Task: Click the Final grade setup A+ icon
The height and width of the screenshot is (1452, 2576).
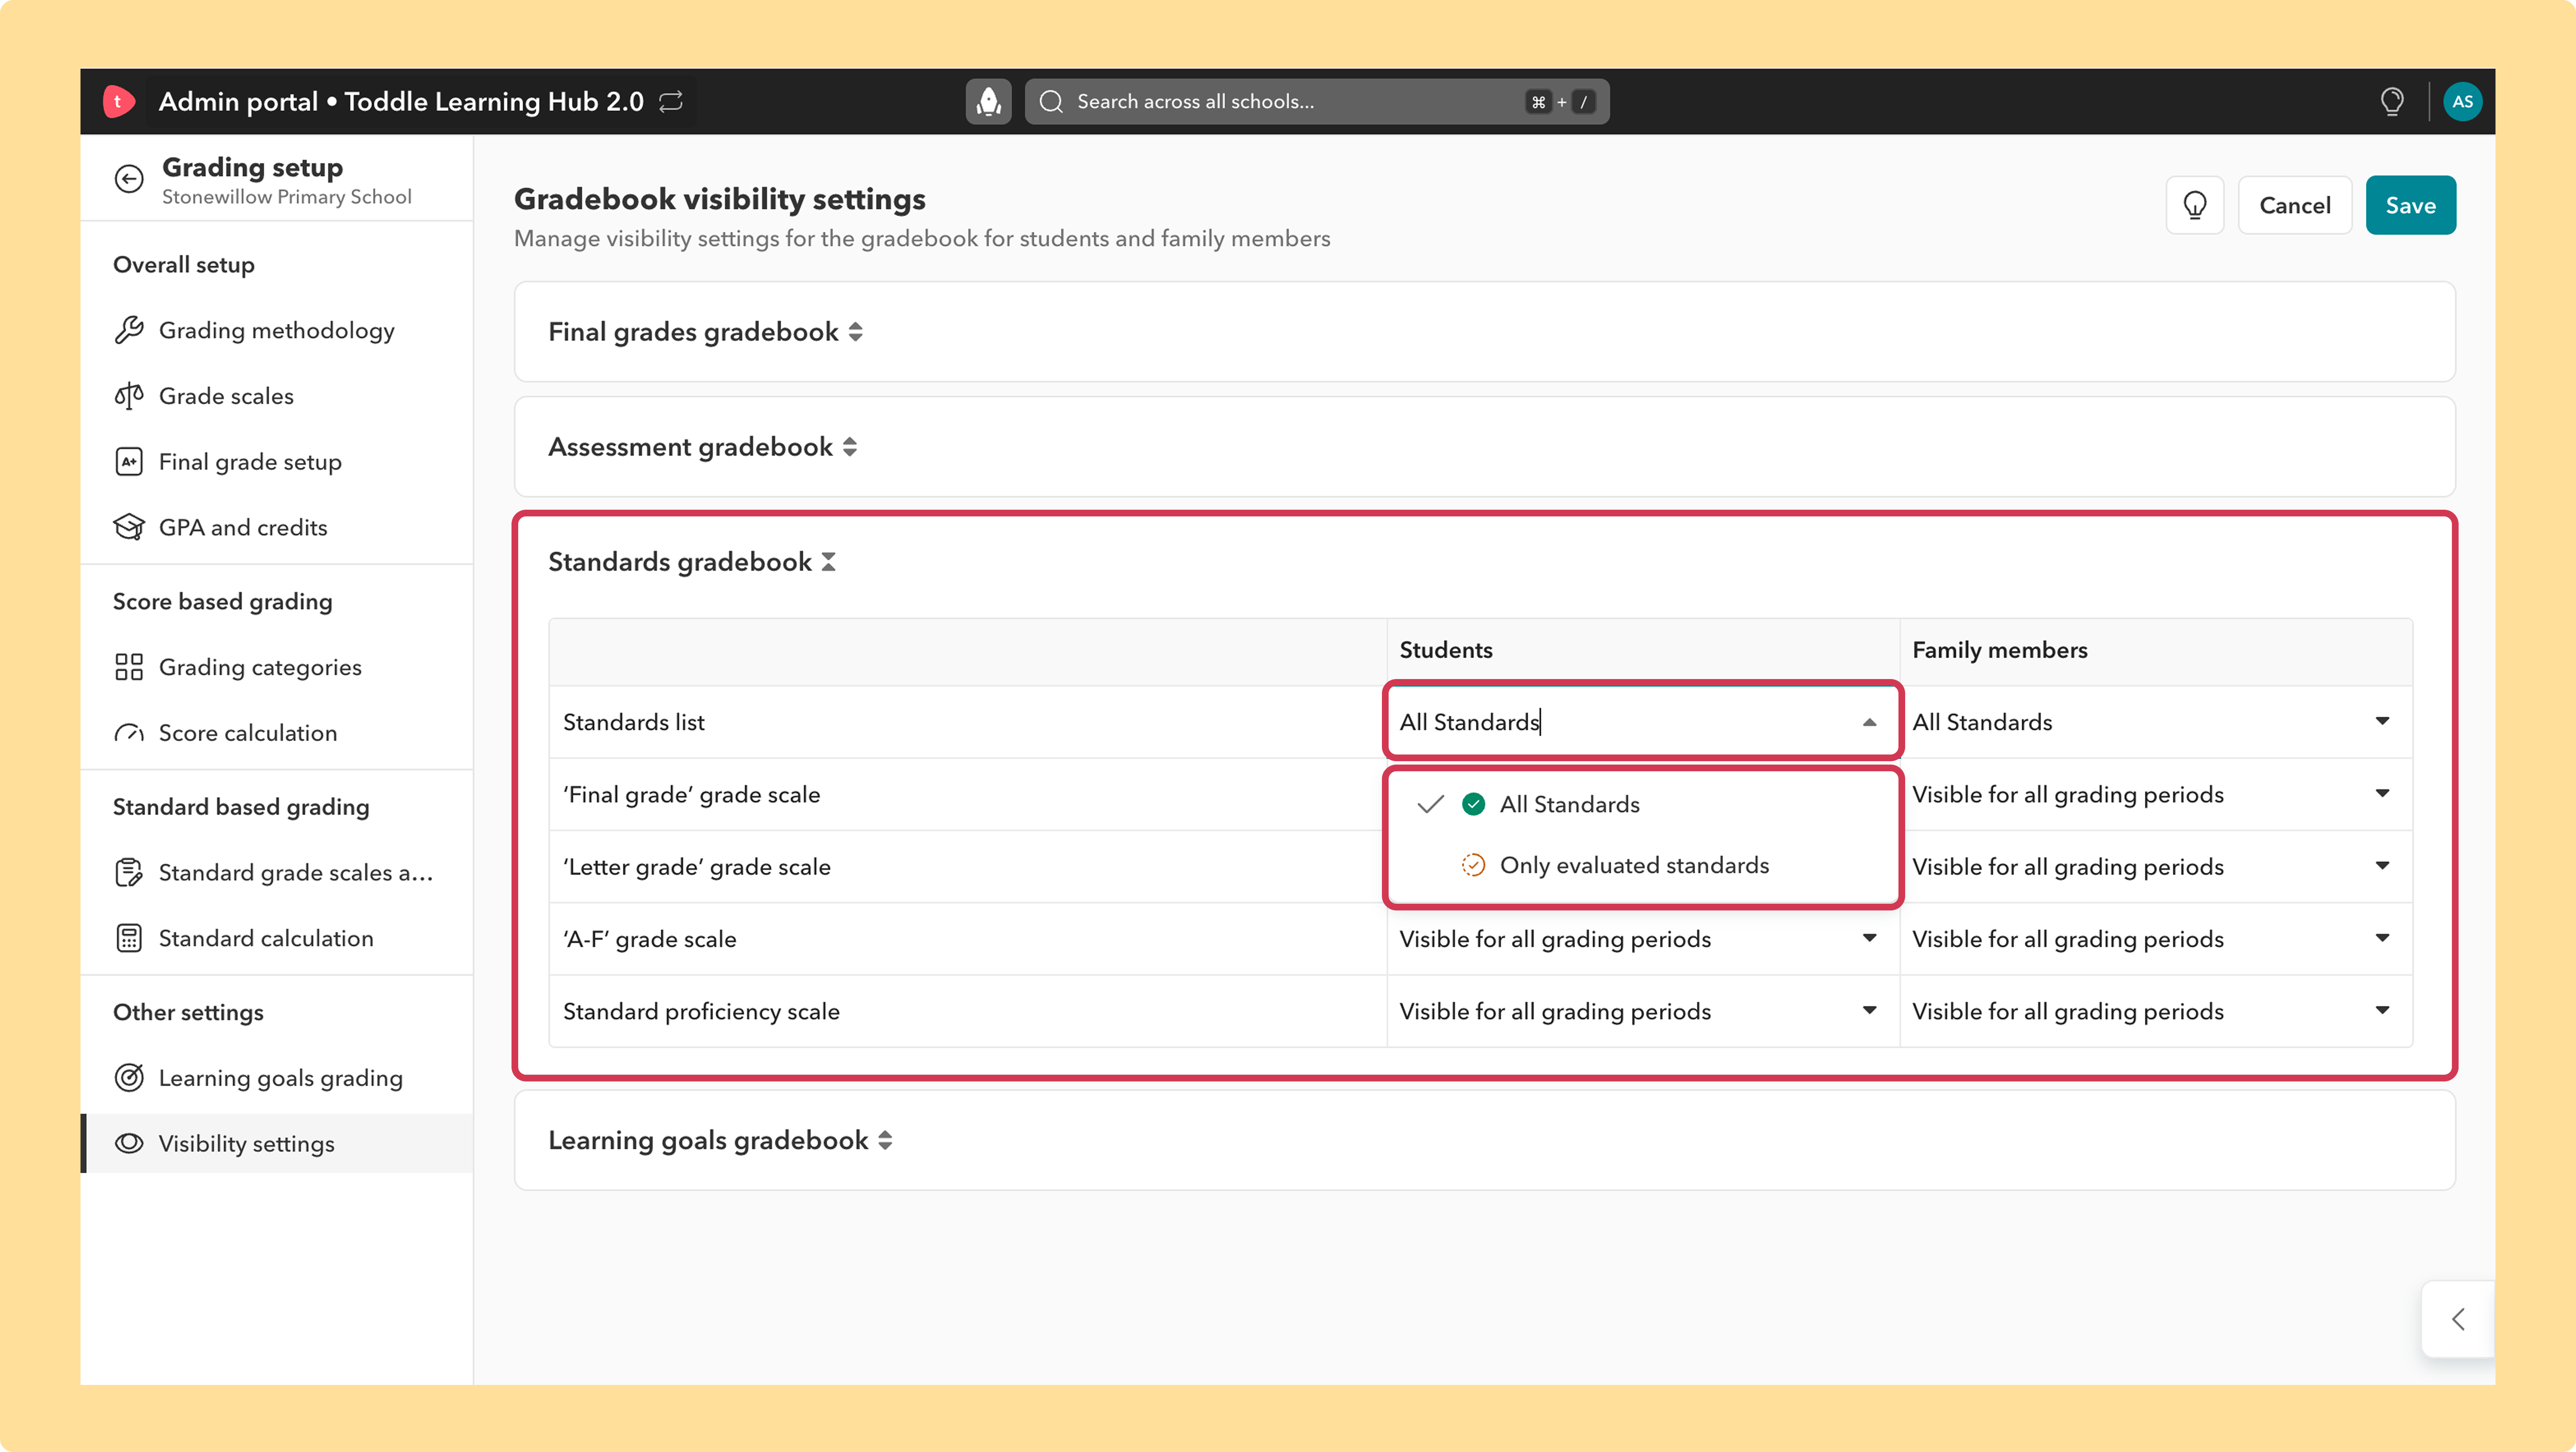Action: (x=129, y=461)
